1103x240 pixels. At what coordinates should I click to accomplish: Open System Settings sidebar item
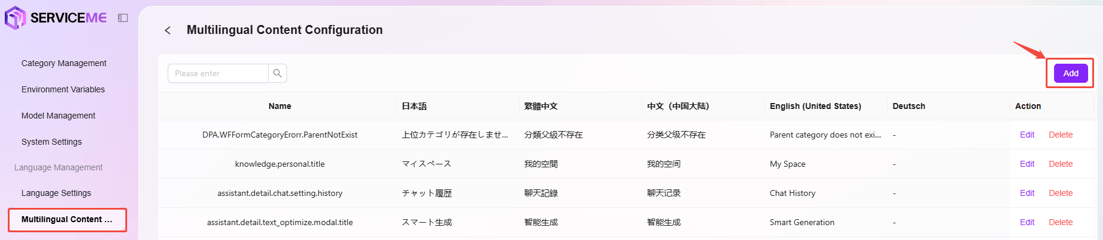coord(52,142)
